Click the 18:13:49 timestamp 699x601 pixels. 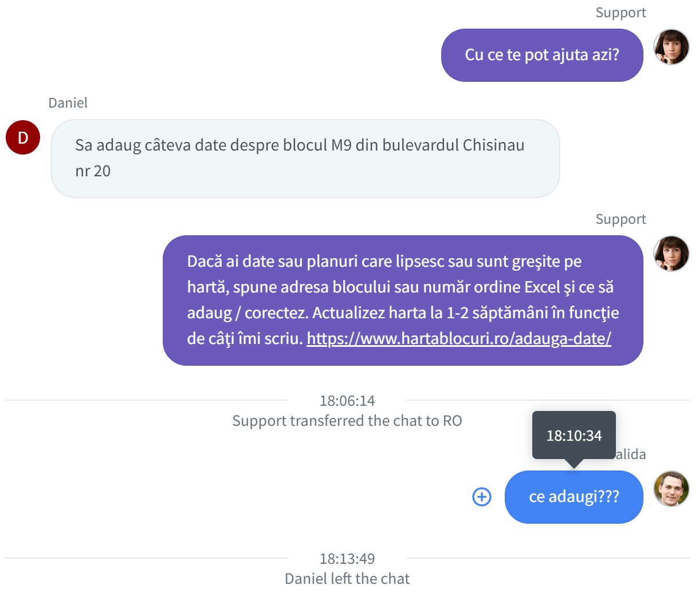pos(347,559)
